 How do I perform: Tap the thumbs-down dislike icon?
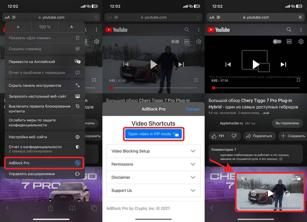(x=234, y=136)
